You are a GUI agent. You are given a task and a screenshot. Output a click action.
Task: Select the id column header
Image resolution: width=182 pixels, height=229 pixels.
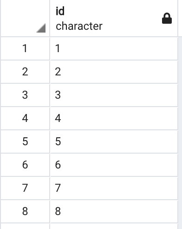pyautogui.click(x=114, y=18)
